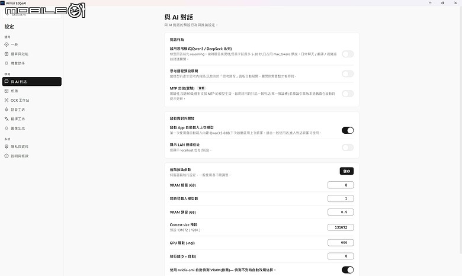
Task: Turn on 顯示 LAN 連線位址 switch
Action: pos(348,147)
